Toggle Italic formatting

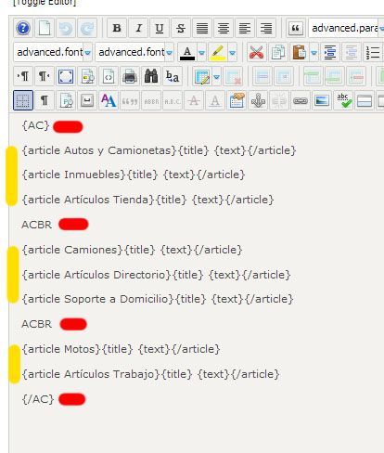tap(138, 28)
